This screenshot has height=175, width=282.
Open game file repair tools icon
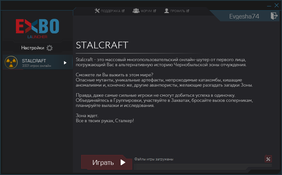[268, 159]
